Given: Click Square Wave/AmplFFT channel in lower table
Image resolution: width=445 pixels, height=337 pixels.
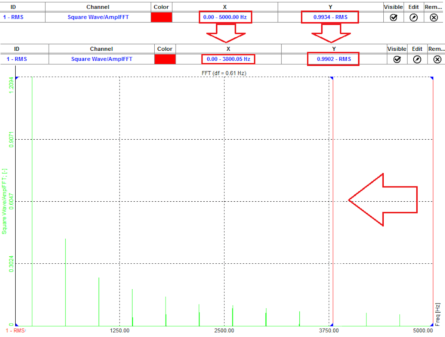Looking at the screenshot, I should pyautogui.click(x=102, y=59).
